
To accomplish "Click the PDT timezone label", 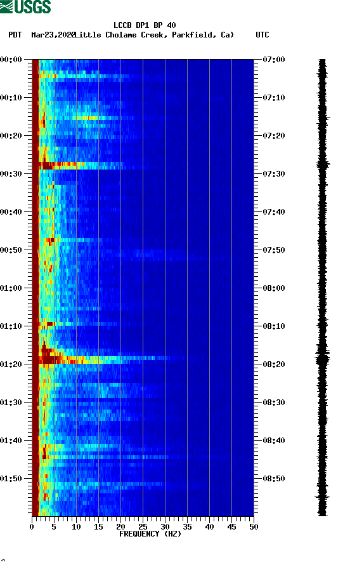I will [15, 35].
